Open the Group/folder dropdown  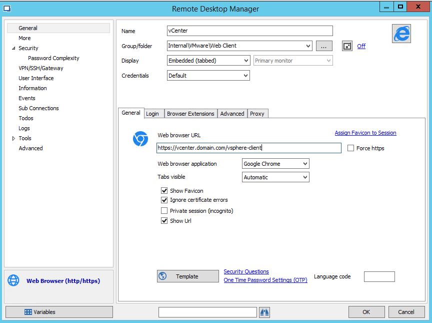pyautogui.click(x=308, y=46)
